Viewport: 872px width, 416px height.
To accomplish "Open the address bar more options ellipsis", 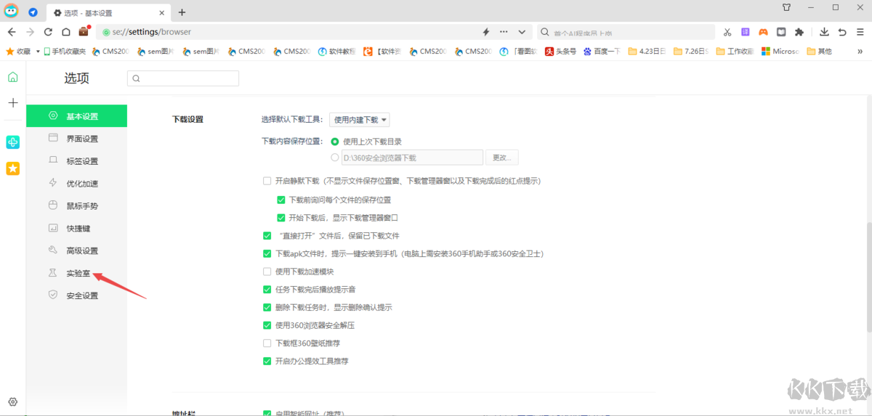I will tap(504, 32).
